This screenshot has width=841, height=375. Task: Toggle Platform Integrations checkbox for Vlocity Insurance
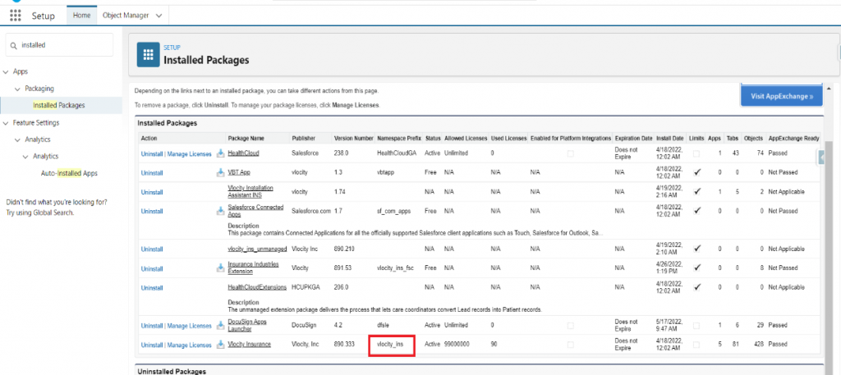570,345
